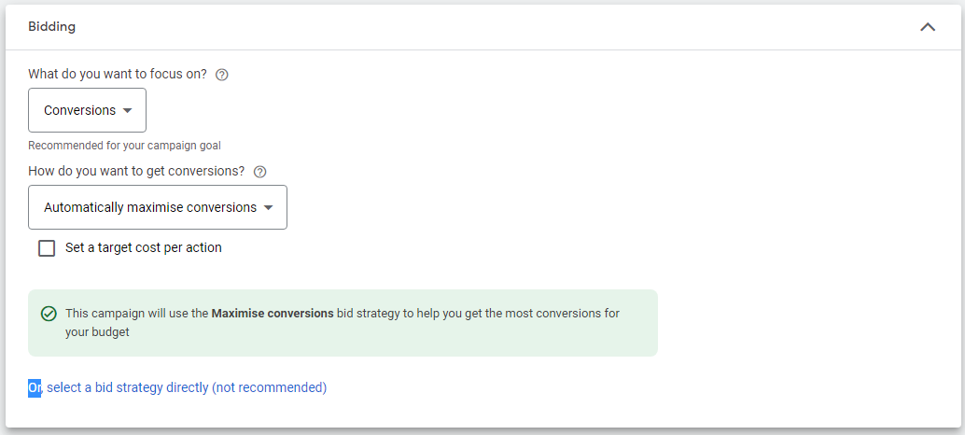Click the 'What do you want to focus on?' label

[x=118, y=75]
